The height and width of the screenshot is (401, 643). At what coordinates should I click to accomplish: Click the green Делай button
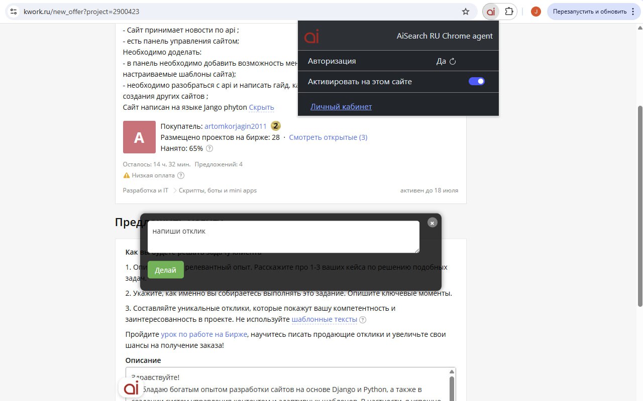coord(166,270)
